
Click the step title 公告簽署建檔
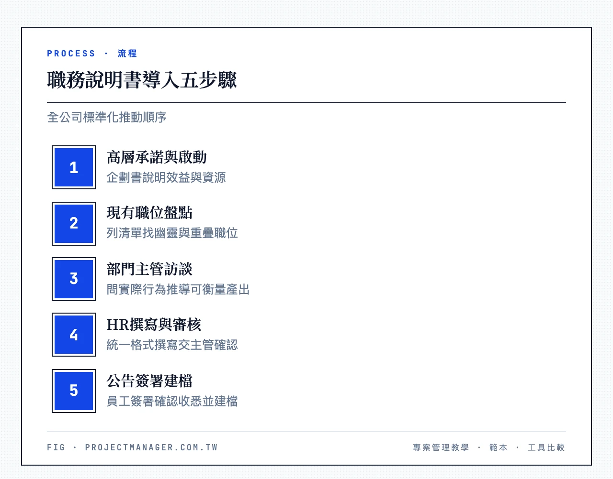pos(149,381)
